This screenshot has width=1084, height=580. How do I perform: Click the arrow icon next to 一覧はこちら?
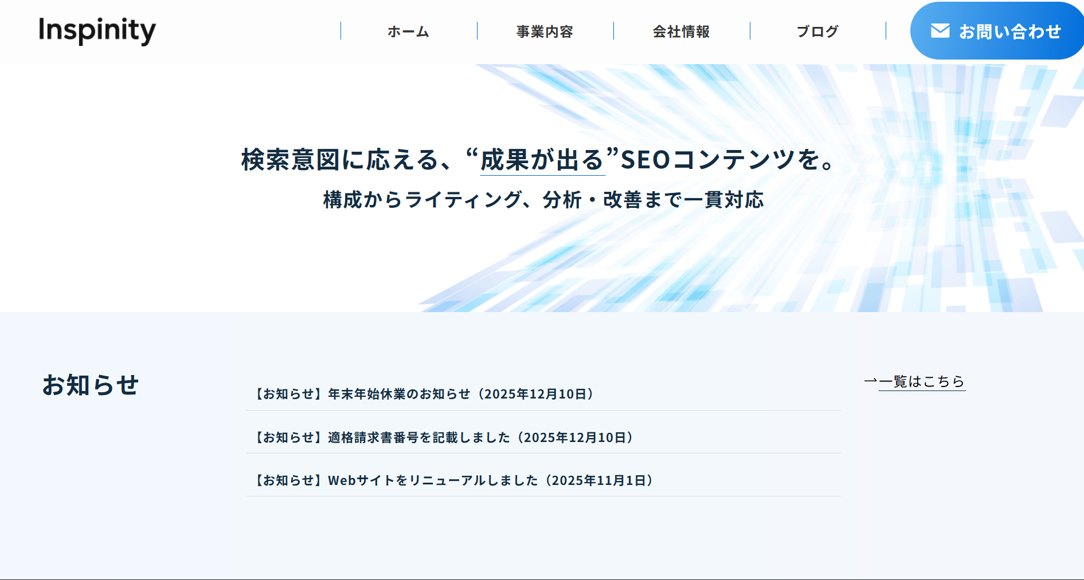tap(871, 380)
